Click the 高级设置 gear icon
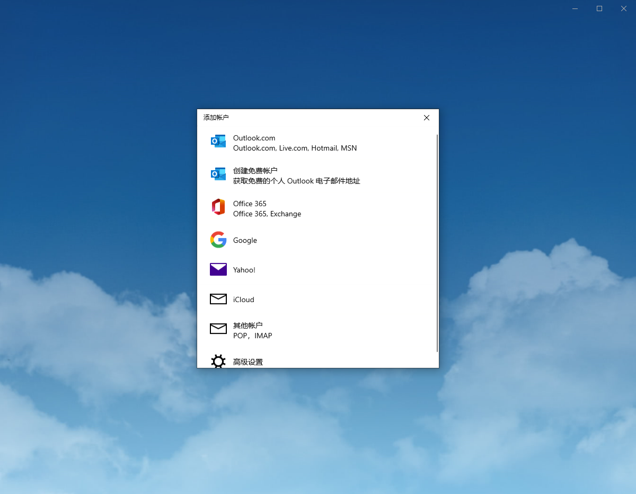This screenshot has height=494, width=636. 218,361
